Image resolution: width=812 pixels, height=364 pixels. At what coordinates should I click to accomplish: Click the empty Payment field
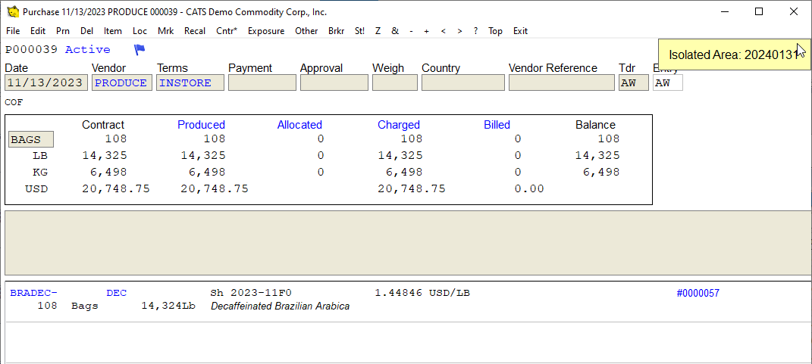point(262,82)
